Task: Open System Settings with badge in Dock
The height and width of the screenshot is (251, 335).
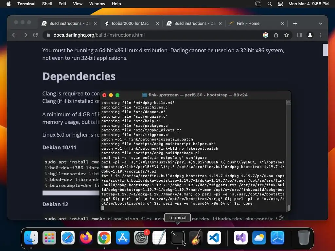Action: [141, 238]
